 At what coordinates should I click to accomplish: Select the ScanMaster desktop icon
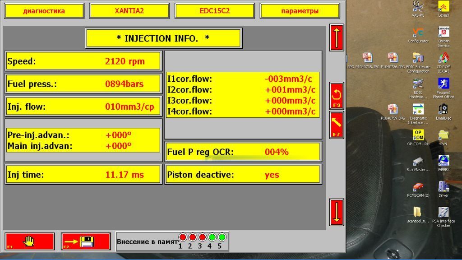[418, 164]
